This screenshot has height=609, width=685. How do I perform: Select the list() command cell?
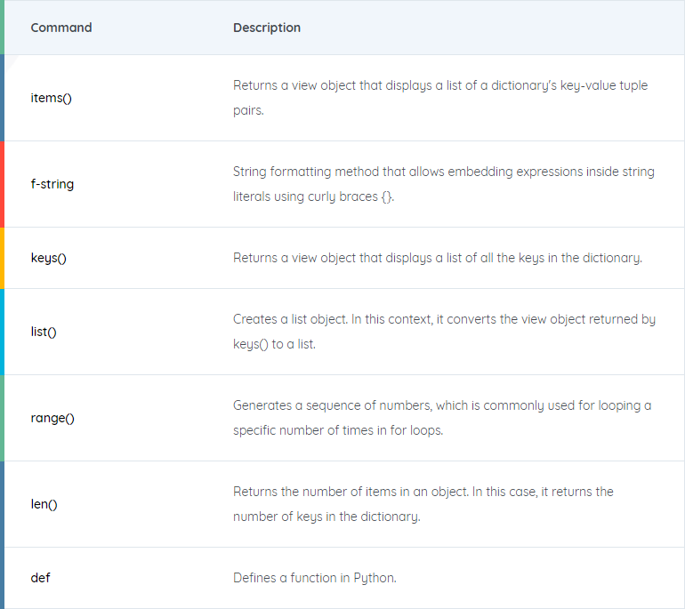(44, 332)
